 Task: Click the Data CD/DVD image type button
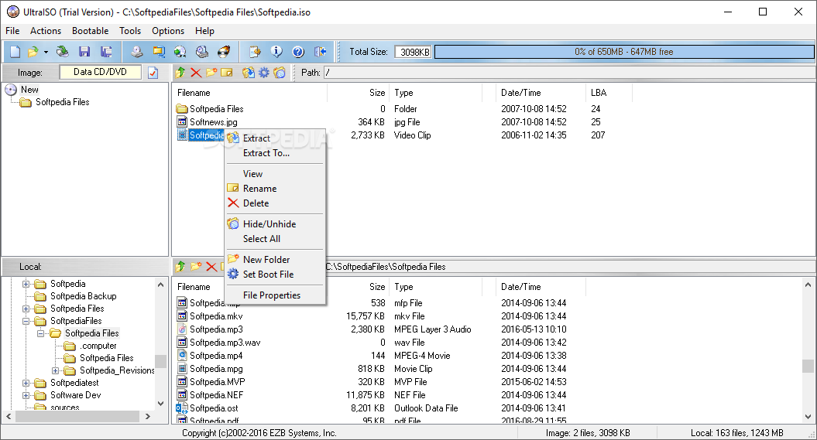[100, 72]
